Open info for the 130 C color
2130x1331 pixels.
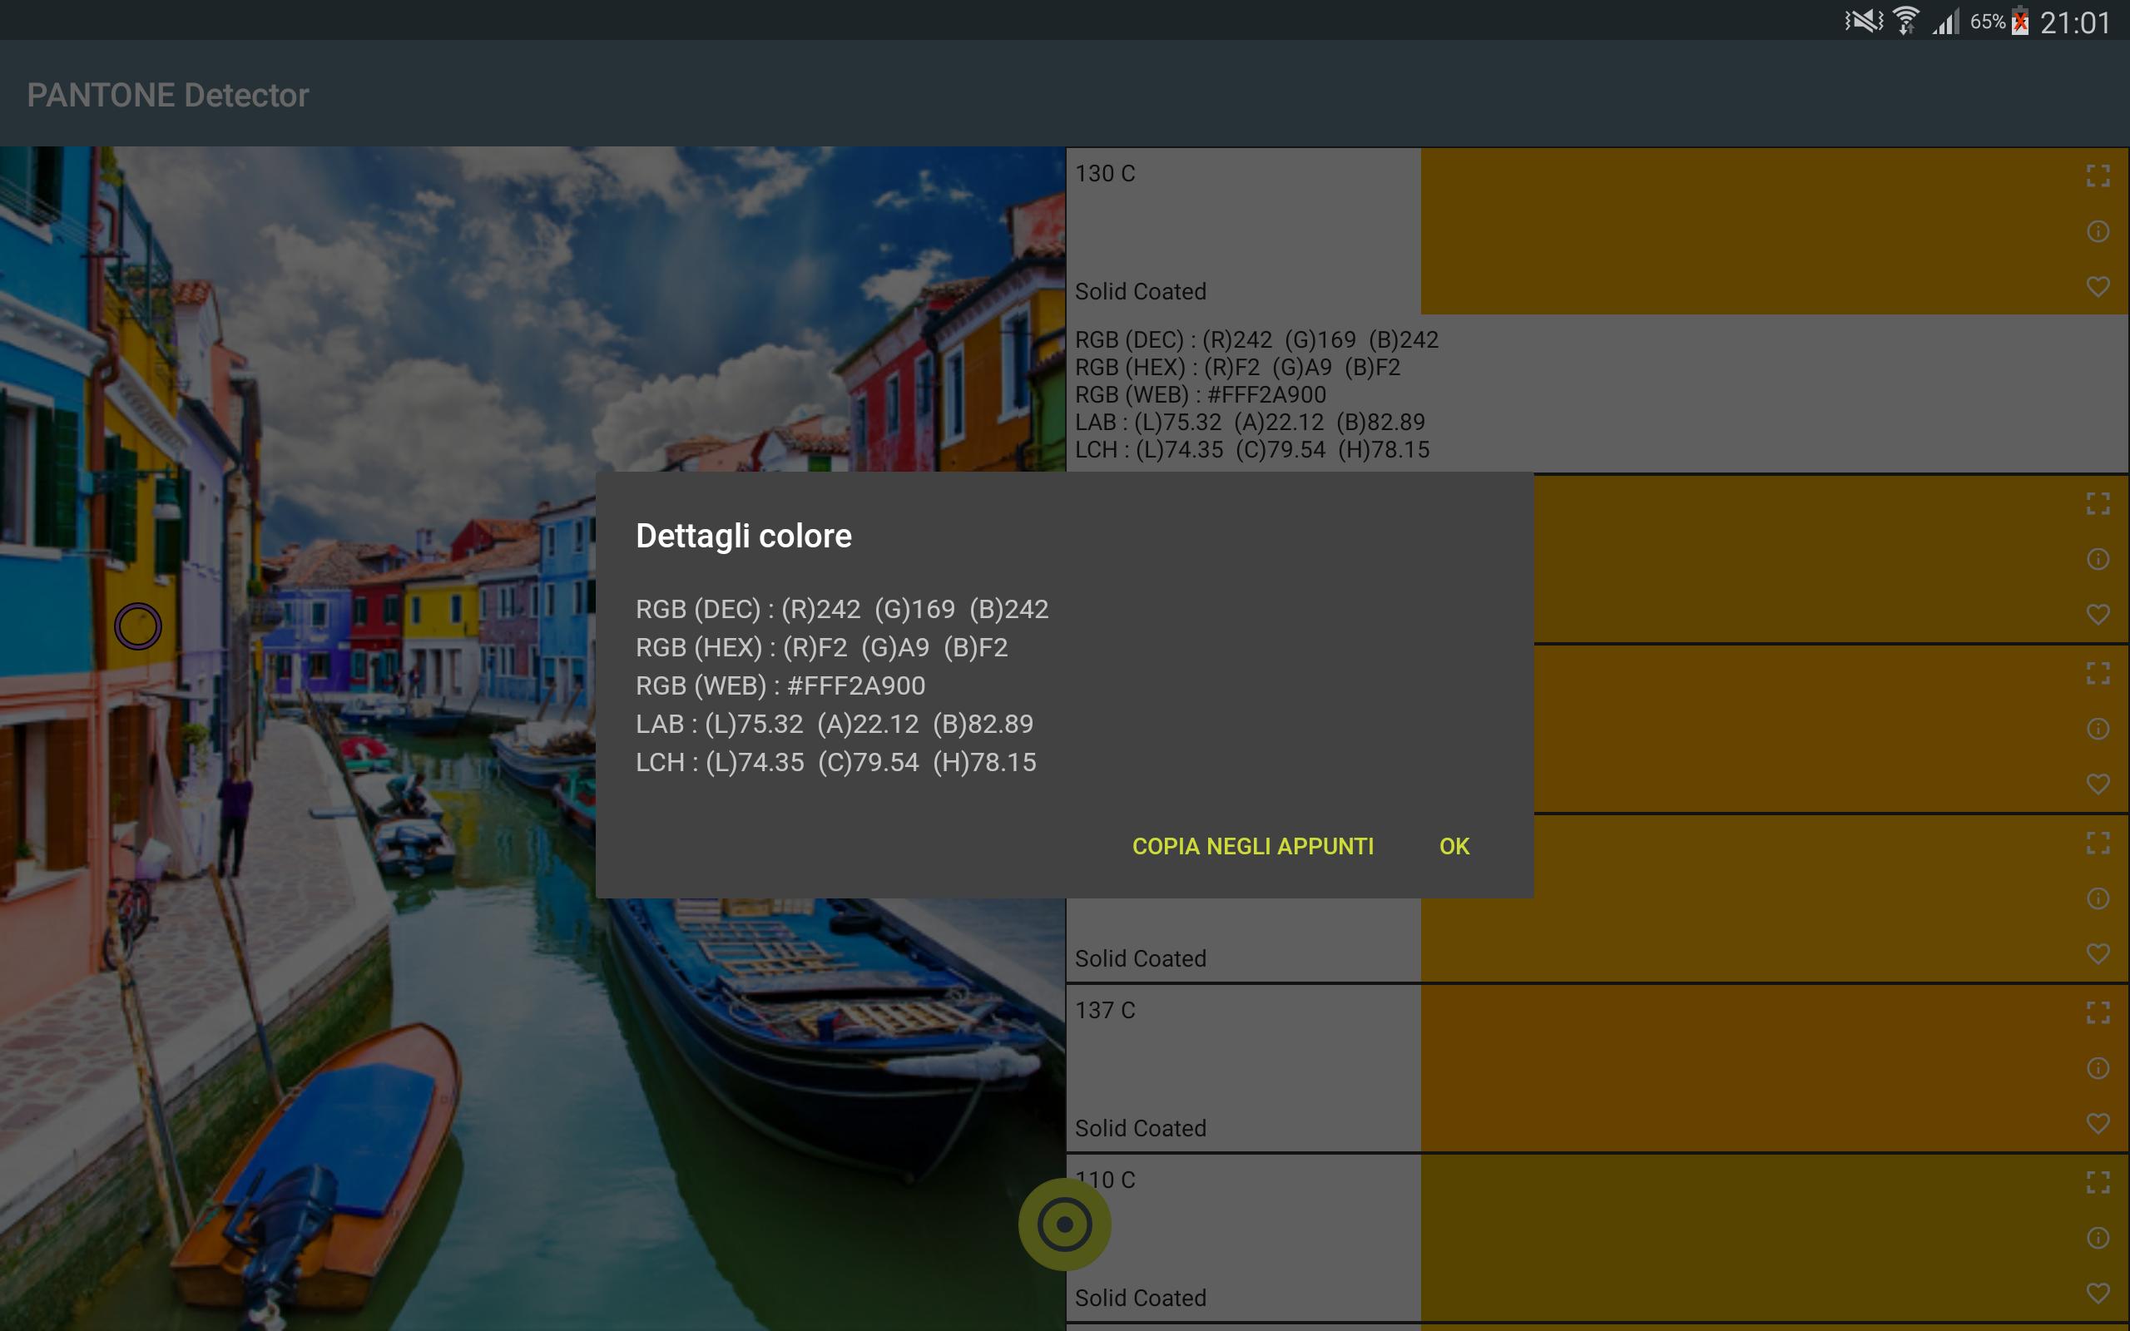[x=2098, y=231]
